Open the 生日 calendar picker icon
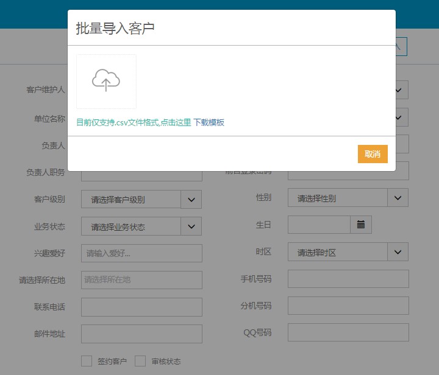The image size is (439, 375). pos(360,225)
